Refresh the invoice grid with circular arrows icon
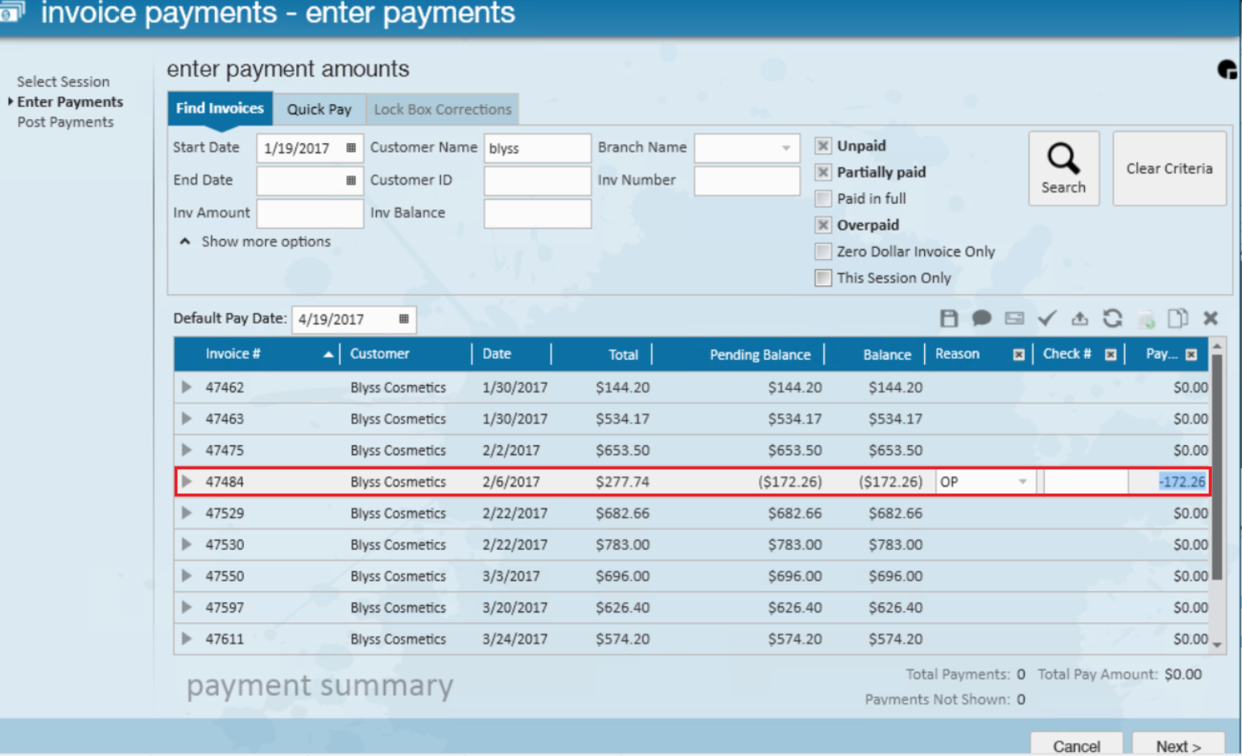 (1112, 318)
